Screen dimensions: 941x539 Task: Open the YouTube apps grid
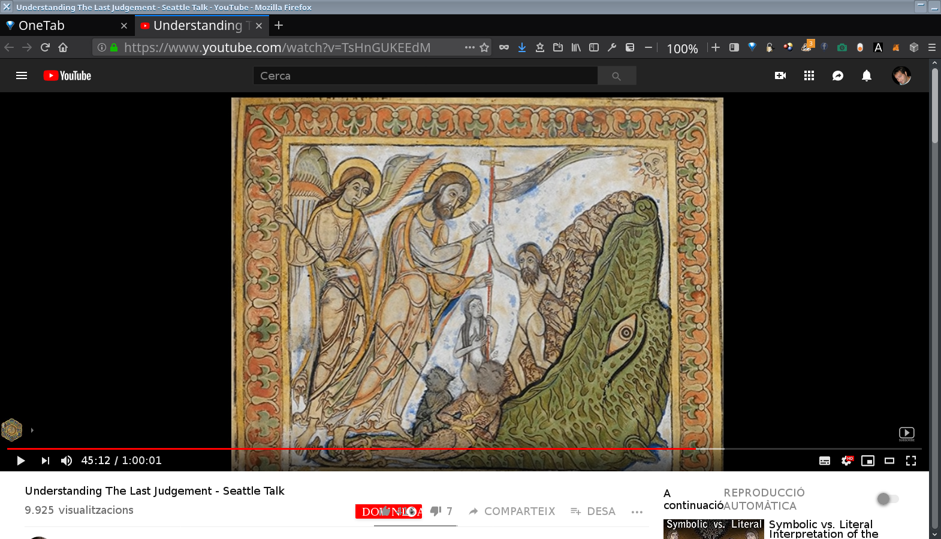pyautogui.click(x=809, y=75)
